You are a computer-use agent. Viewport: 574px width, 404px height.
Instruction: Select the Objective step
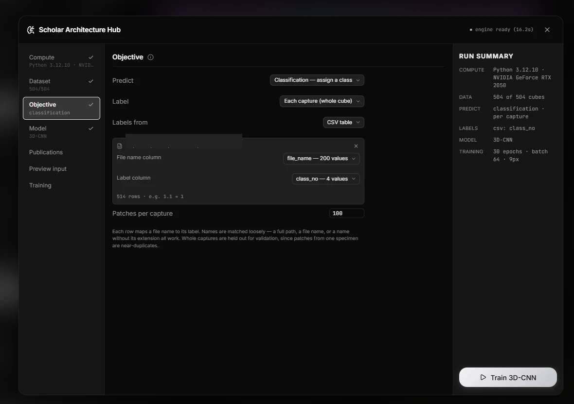(61, 109)
